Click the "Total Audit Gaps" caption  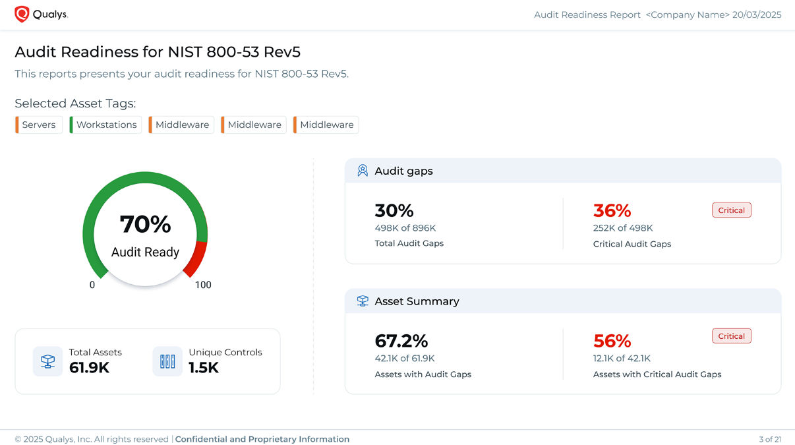tap(409, 243)
